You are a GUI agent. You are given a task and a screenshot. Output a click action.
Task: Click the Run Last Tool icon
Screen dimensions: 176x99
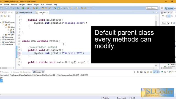pyautogui.click(x=28, y=8)
